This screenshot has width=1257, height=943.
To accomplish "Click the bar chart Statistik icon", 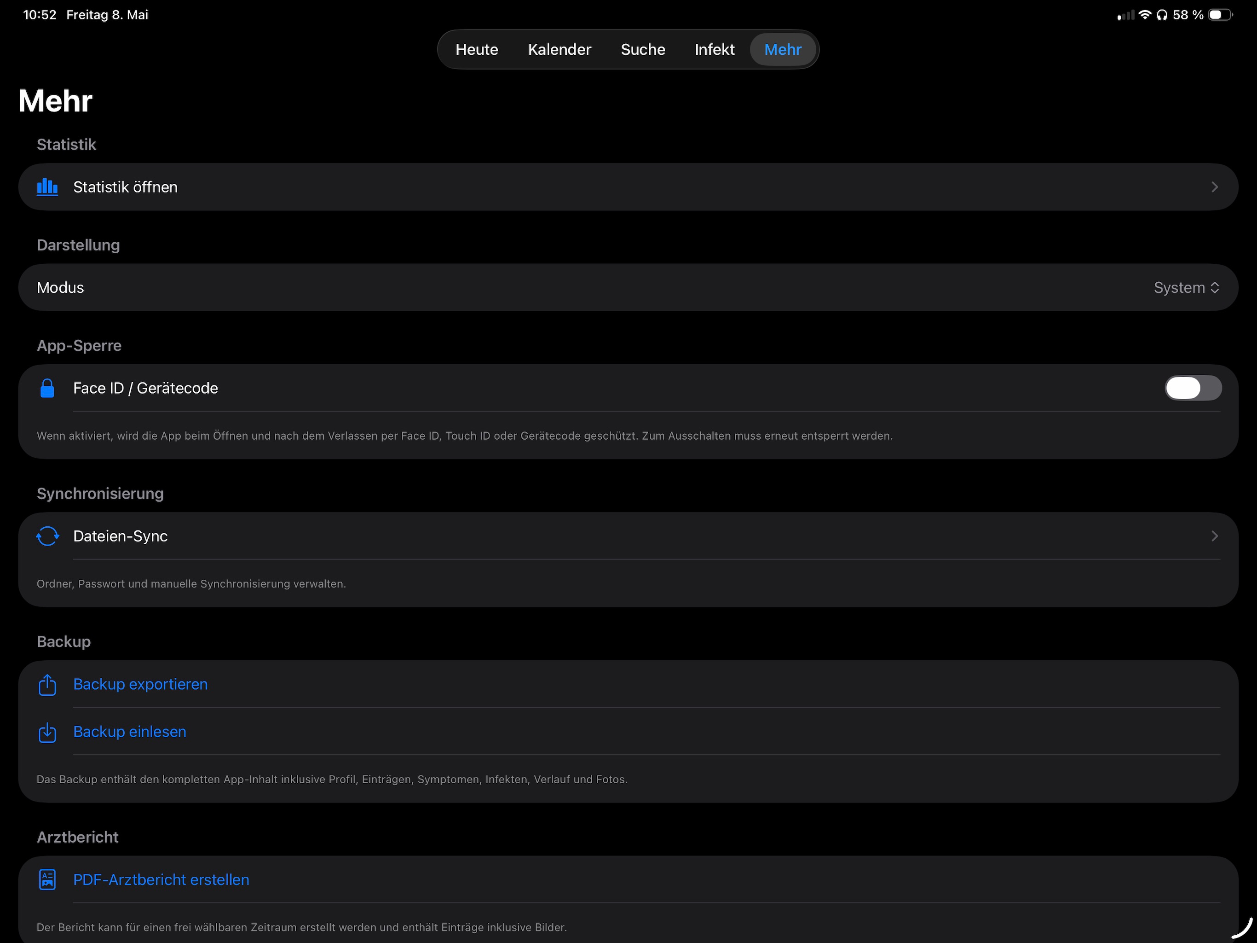I will (47, 187).
